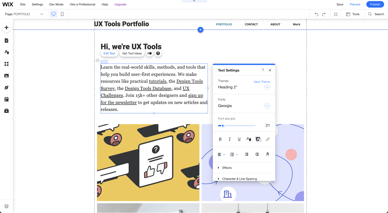Screen dimensions: 388x213
Task: Click the increase indent icon
Action: (x=257, y=154)
